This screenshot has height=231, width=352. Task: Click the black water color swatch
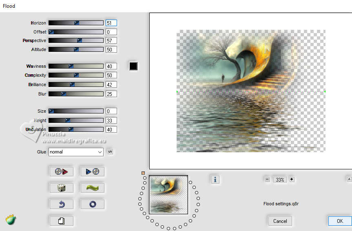click(x=133, y=66)
